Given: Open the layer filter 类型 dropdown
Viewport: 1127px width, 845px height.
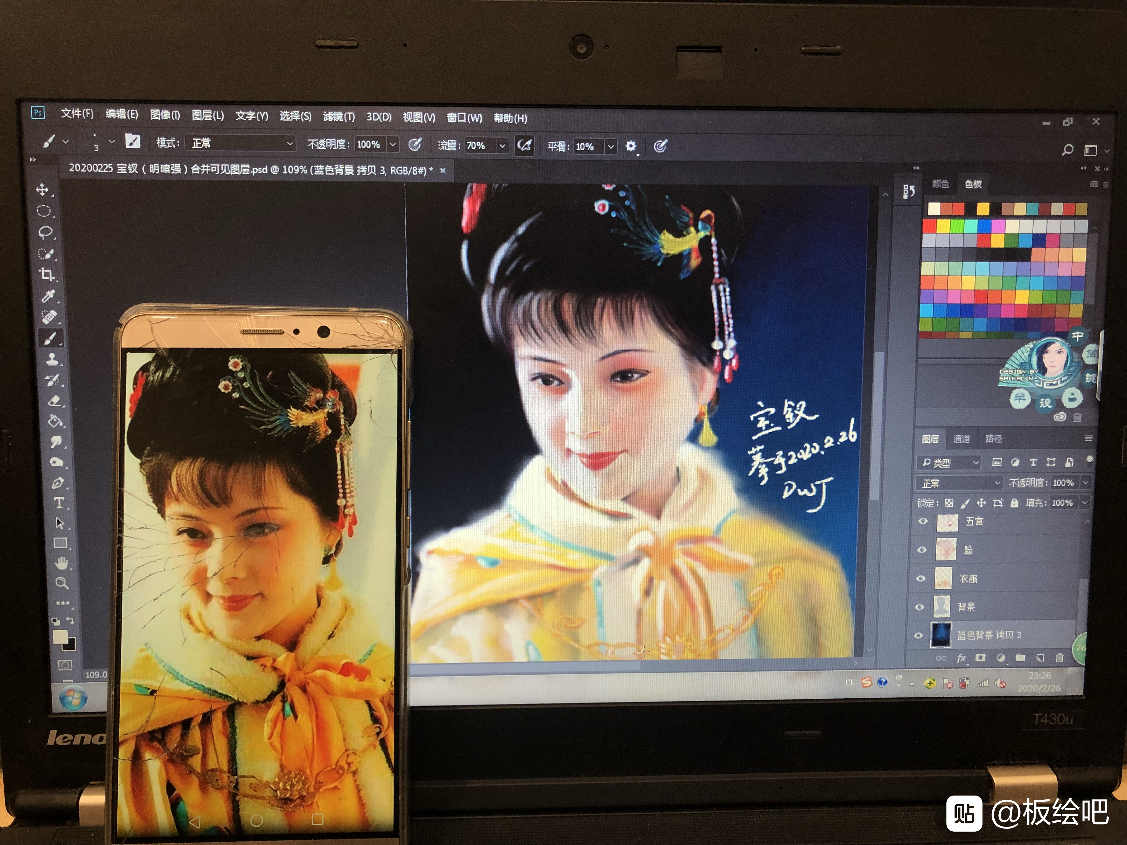Looking at the screenshot, I should [949, 462].
